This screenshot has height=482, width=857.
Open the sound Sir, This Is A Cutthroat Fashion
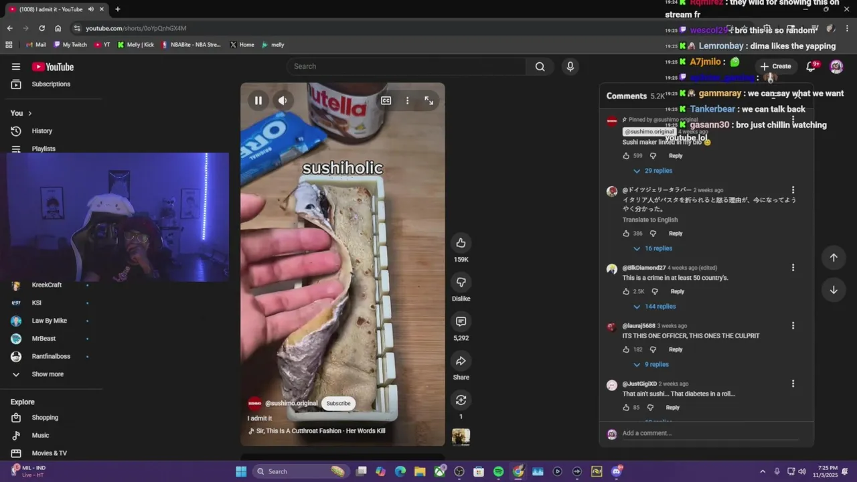tap(321, 431)
